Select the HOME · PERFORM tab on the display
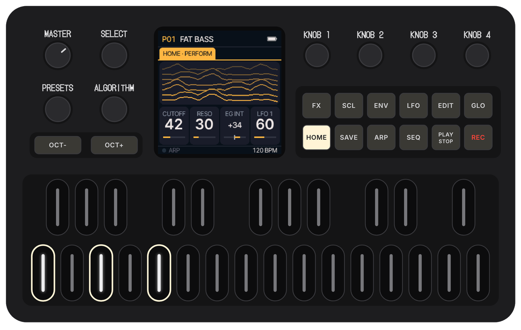The height and width of the screenshot is (330, 521). tap(187, 54)
